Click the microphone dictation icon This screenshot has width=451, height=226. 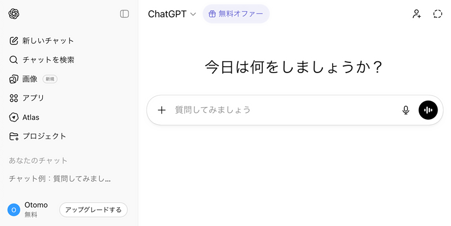tap(405, 110)
